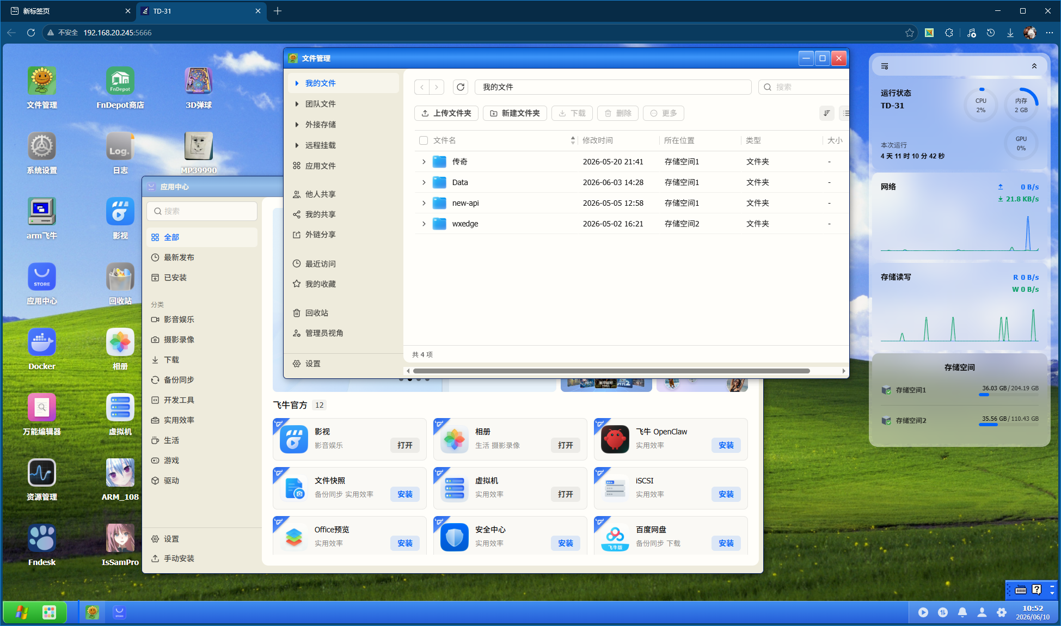The width and height of the screenshot is (1061, 626).
Task: Install 安全中心 in 应用中心
Action: point(566,543)
